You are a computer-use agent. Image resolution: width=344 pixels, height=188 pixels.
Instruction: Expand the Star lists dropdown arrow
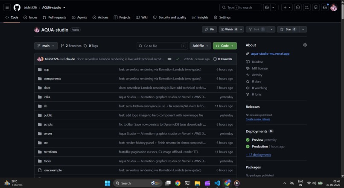303,29
